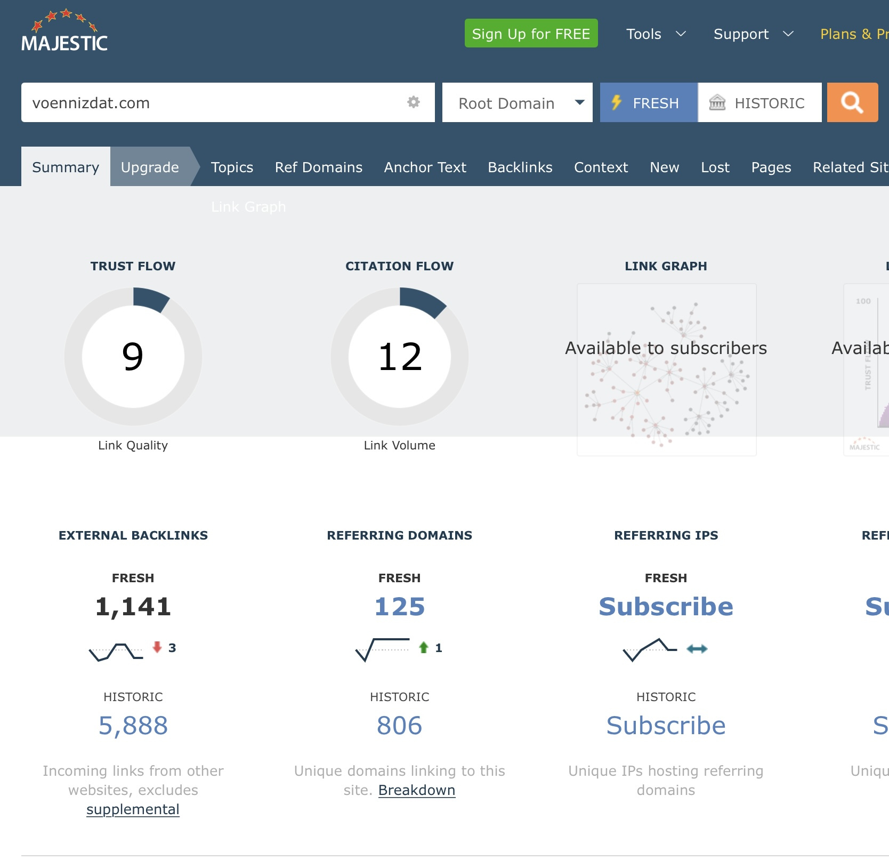Open the Pages tab

pyautogui.click(x=771, y=167)
